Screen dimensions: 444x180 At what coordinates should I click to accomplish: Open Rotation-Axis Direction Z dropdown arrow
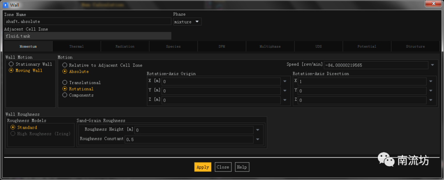431,100
